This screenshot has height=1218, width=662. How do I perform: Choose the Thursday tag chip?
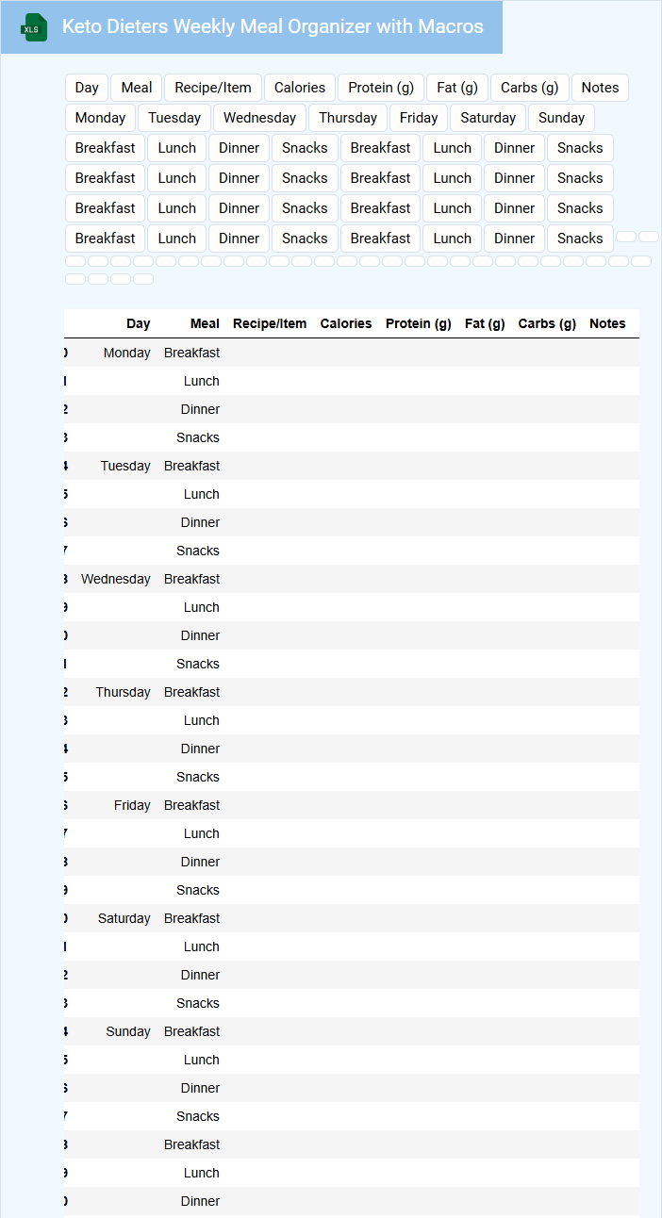tap(348, 118)
